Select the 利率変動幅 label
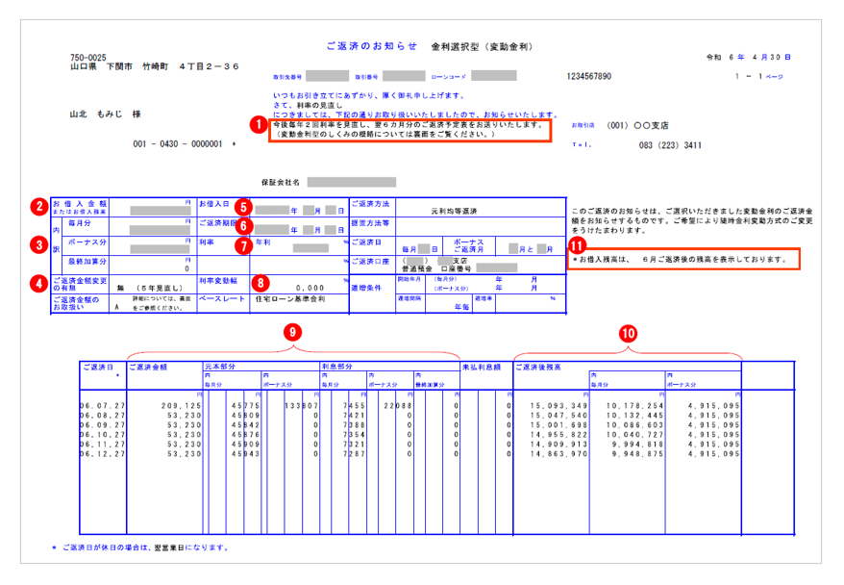 coord(218,281)
